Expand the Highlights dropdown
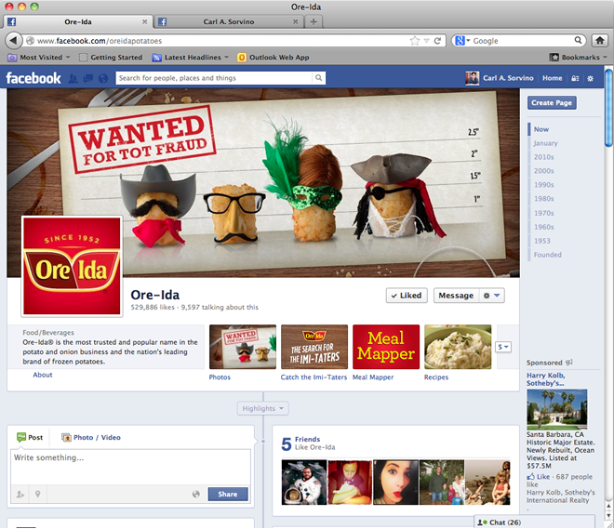614x529 pixels. click(264, 408)
